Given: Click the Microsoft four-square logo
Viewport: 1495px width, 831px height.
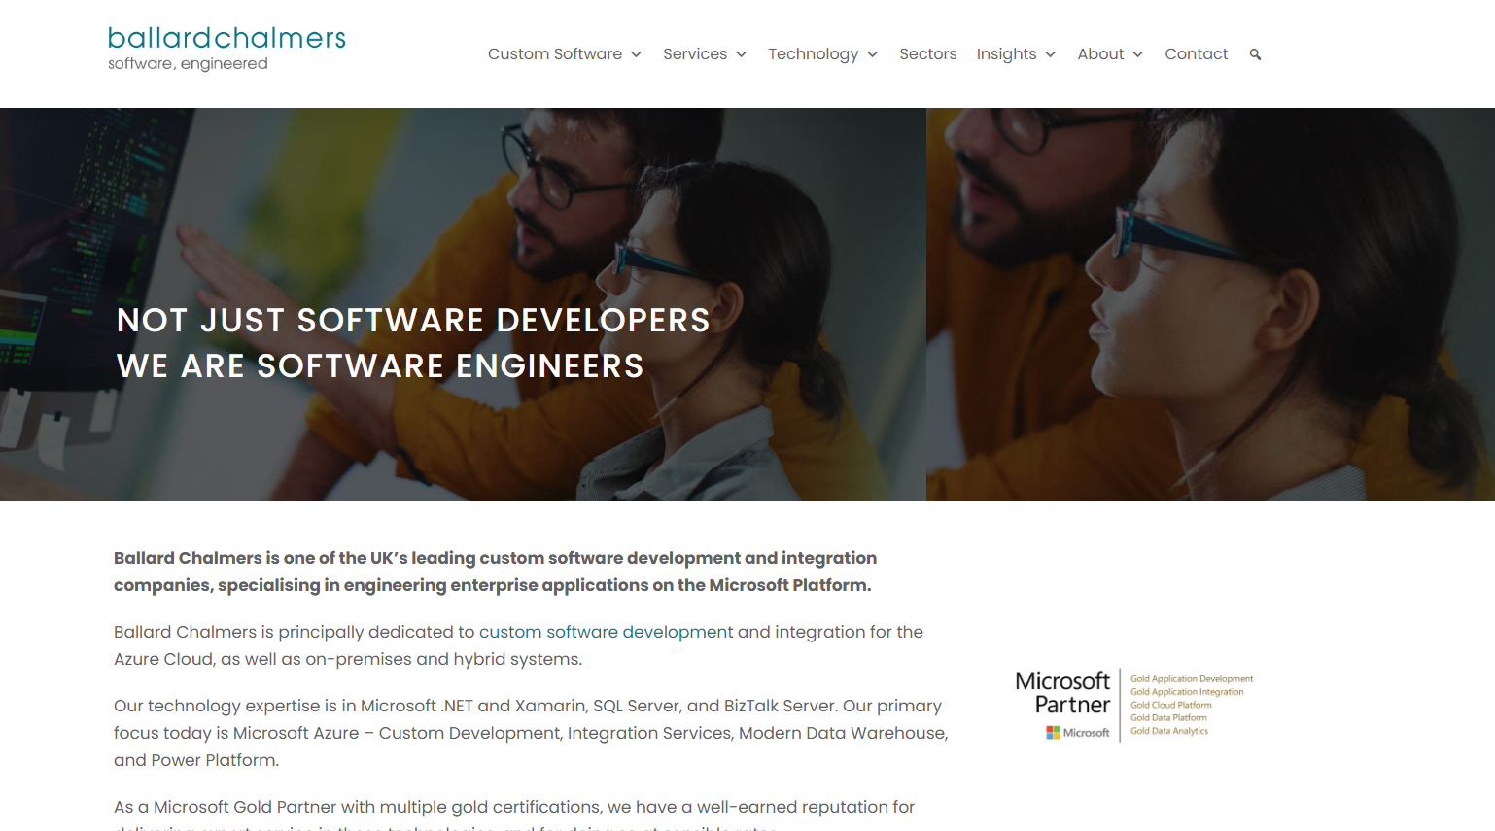Looking at the screenshot, I should [x=1053, y=733].
